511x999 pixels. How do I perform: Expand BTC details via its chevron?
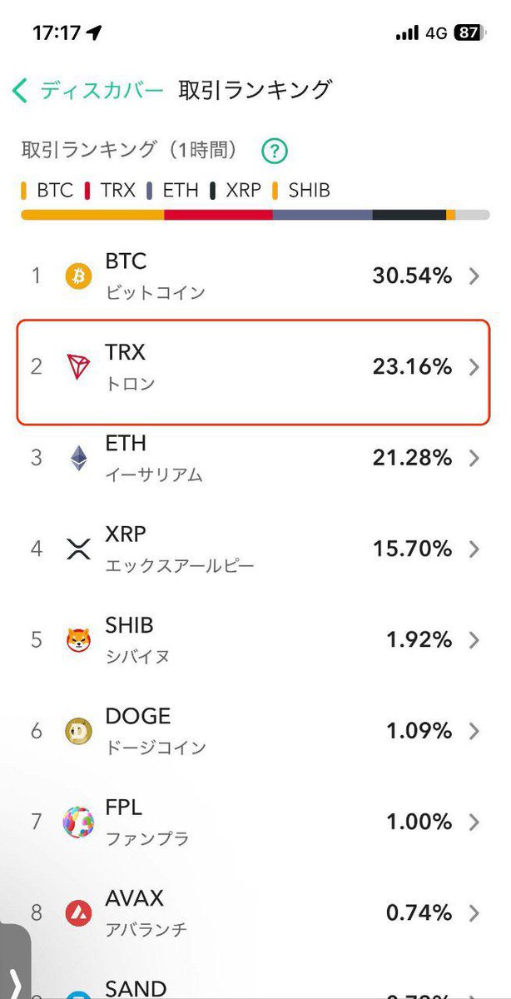(x=474, y=276)
